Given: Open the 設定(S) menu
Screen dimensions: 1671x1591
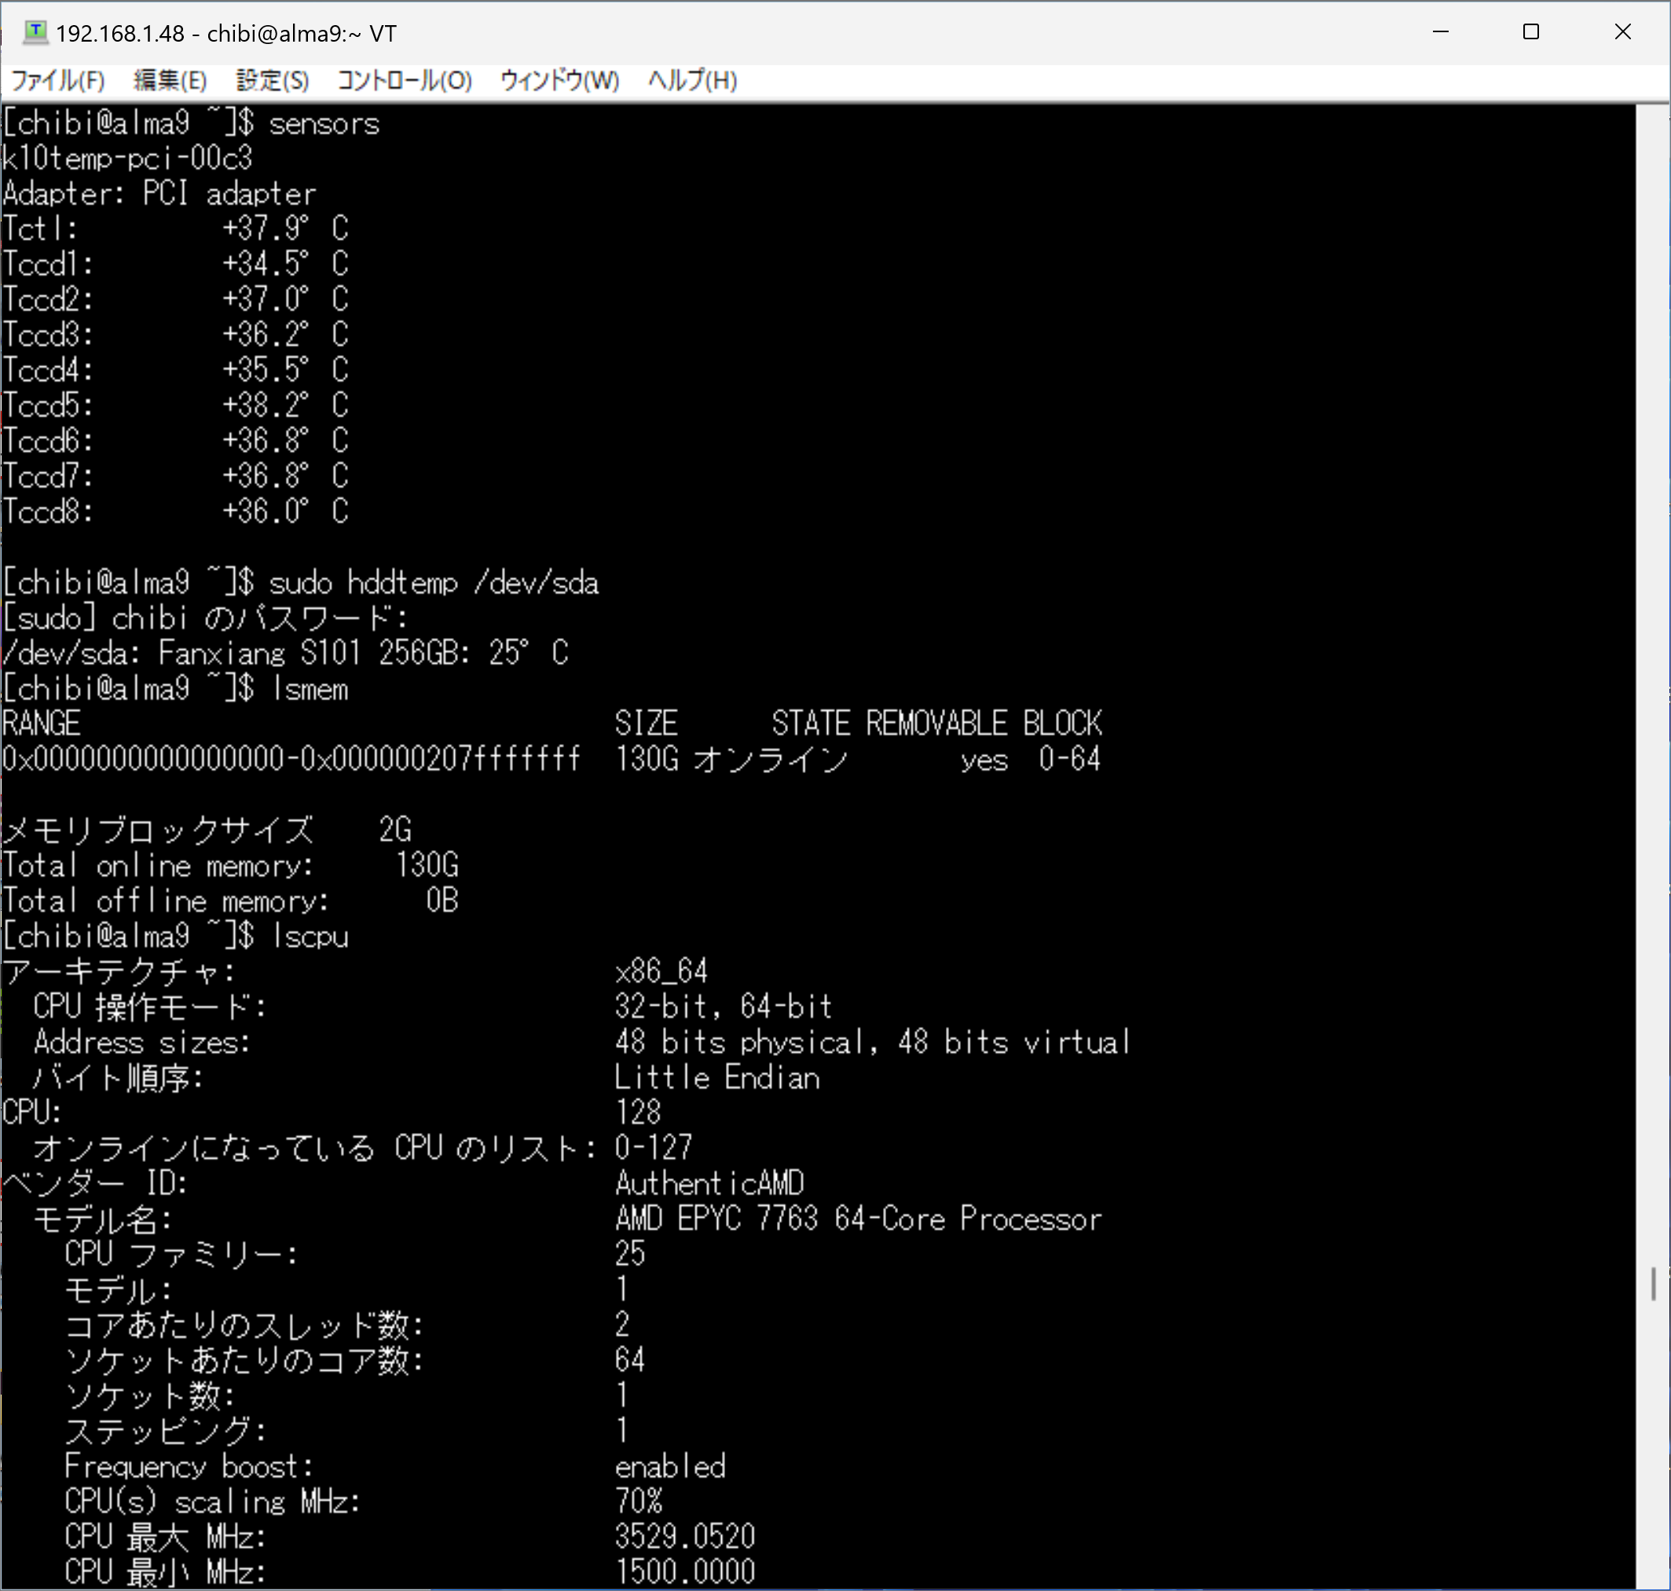Looking at the screenshot, I should tap(272, 81).
